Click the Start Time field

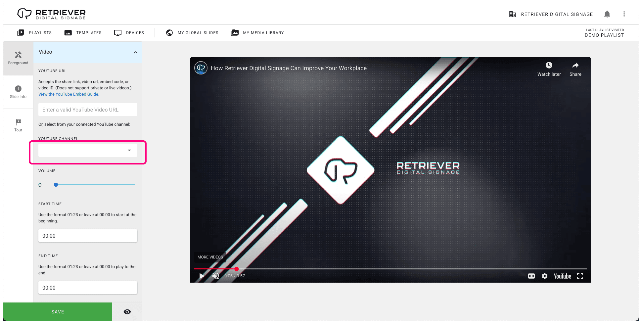(x=88, y=236)
